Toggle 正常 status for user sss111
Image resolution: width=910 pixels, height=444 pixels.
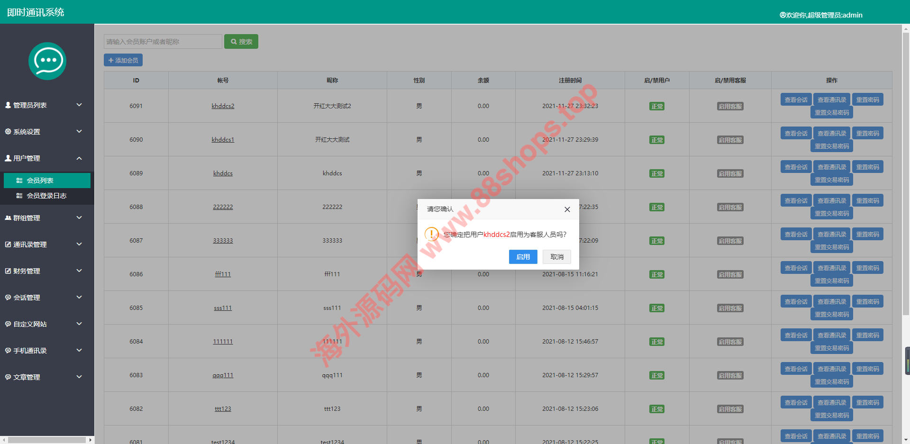[656, 308]
